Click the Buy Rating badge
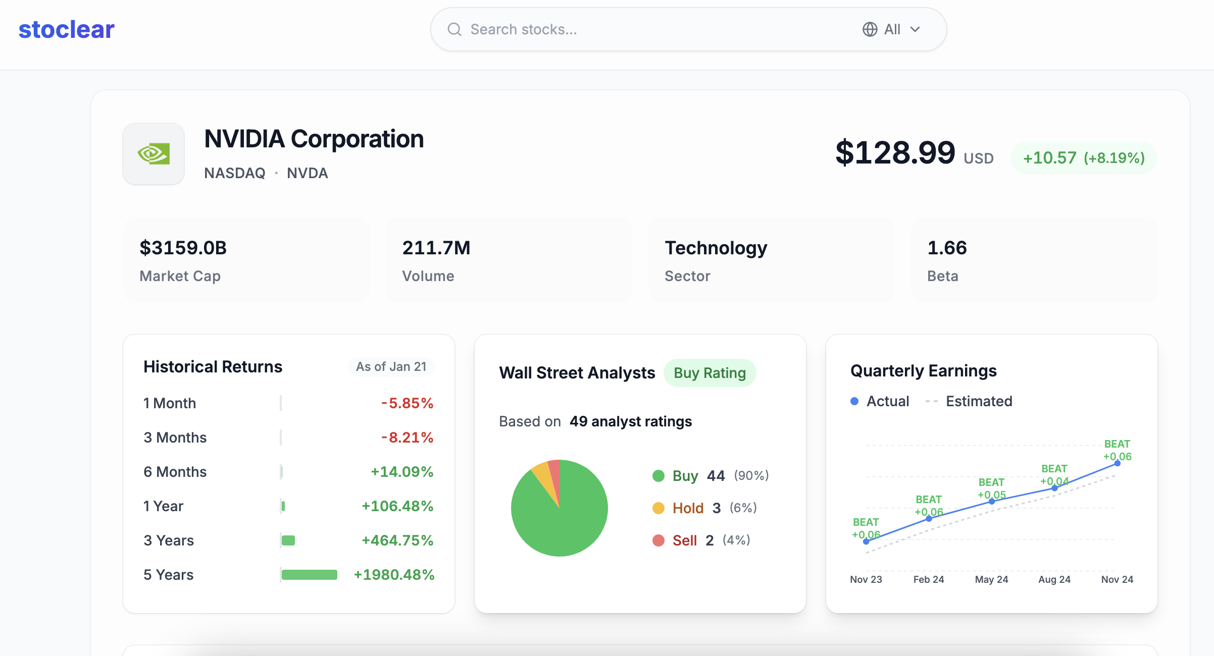Screen dimensions: 1214x656 pos(710,373)
